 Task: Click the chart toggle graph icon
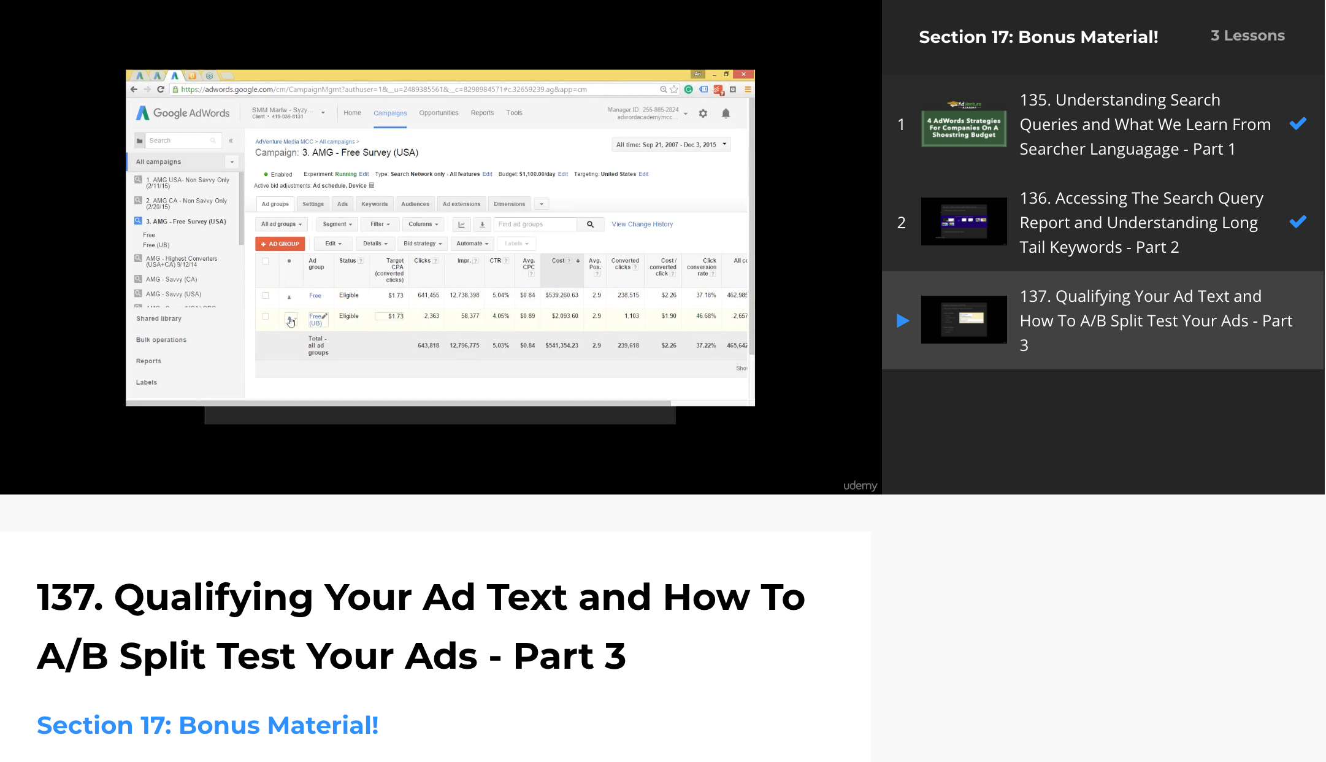(x=462, y=225)
